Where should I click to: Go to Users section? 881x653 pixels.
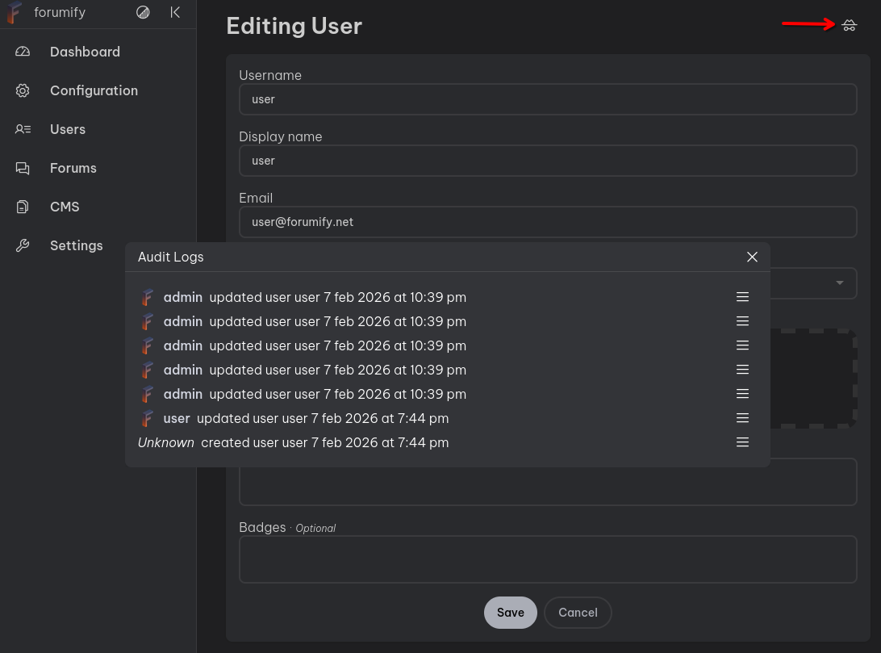coord(67,129)
